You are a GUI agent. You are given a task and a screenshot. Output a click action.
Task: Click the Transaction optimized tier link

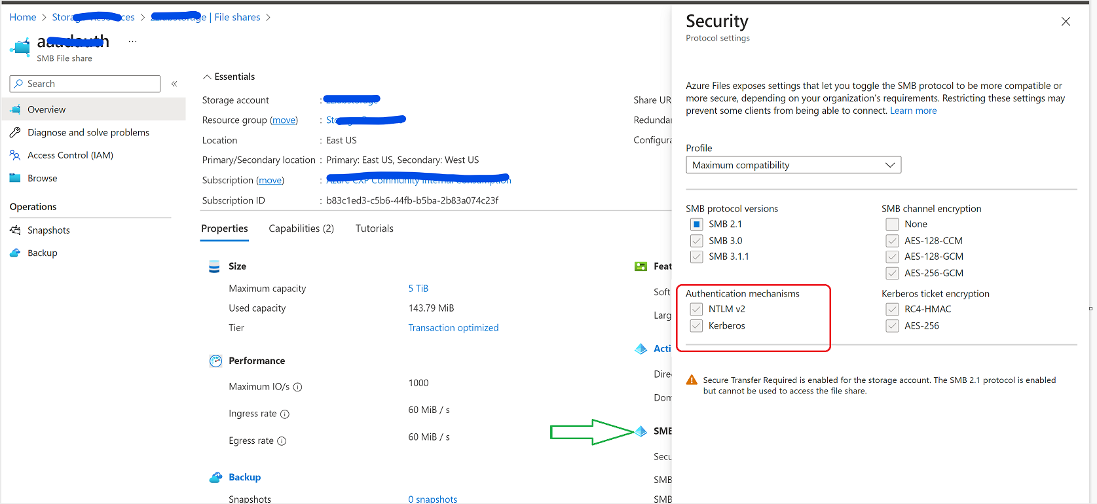click(x=453, y=328)
